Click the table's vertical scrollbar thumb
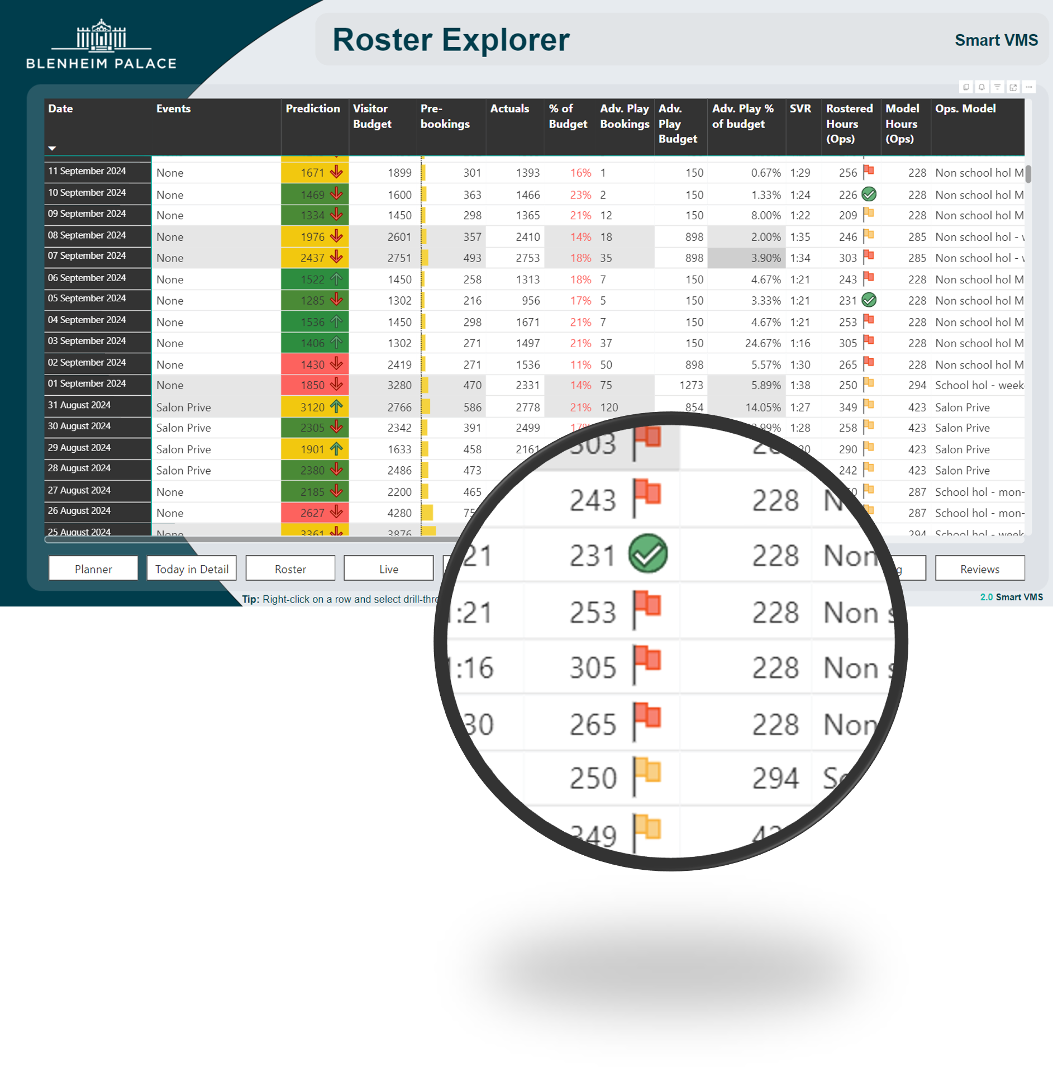1053x1090 pixels. click(x=1028, y=174)
